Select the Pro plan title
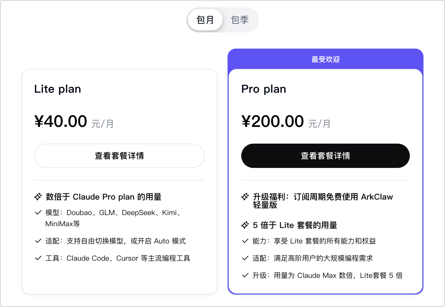445x307 pixels. [x=264, y=89]
